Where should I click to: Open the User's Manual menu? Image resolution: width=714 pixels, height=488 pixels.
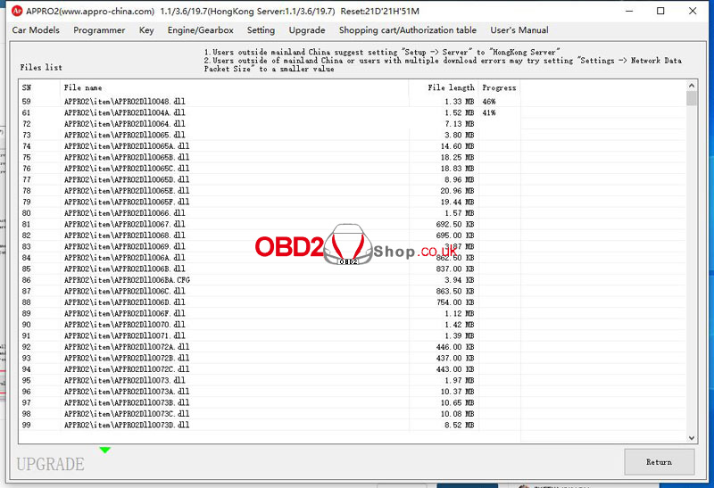[x=519, y=30]
